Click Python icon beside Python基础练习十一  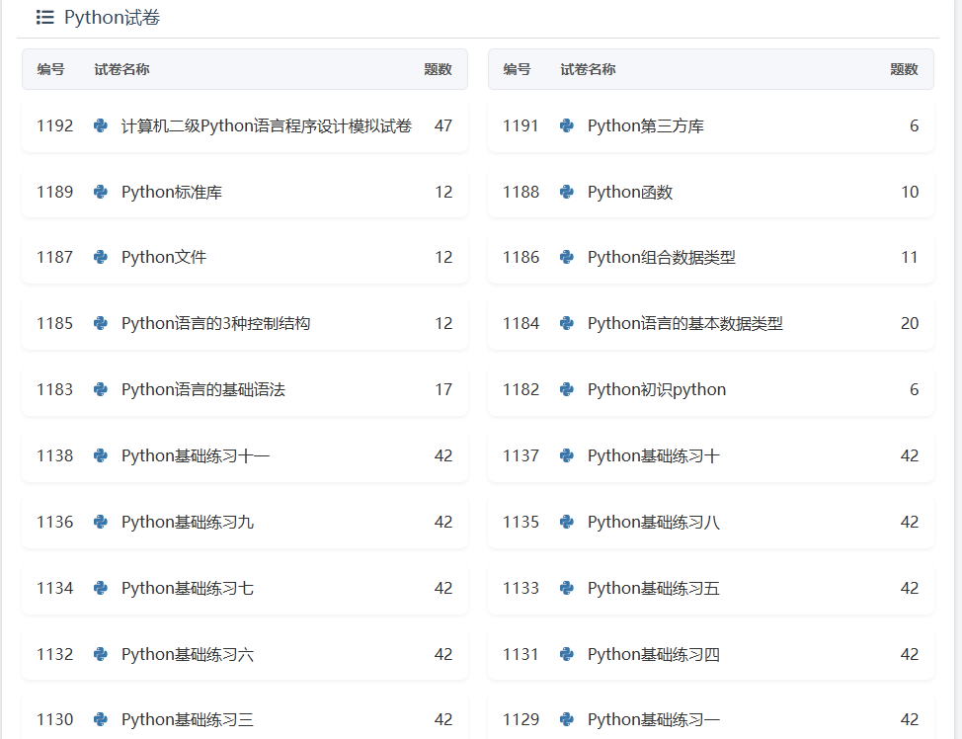[101, 456]
